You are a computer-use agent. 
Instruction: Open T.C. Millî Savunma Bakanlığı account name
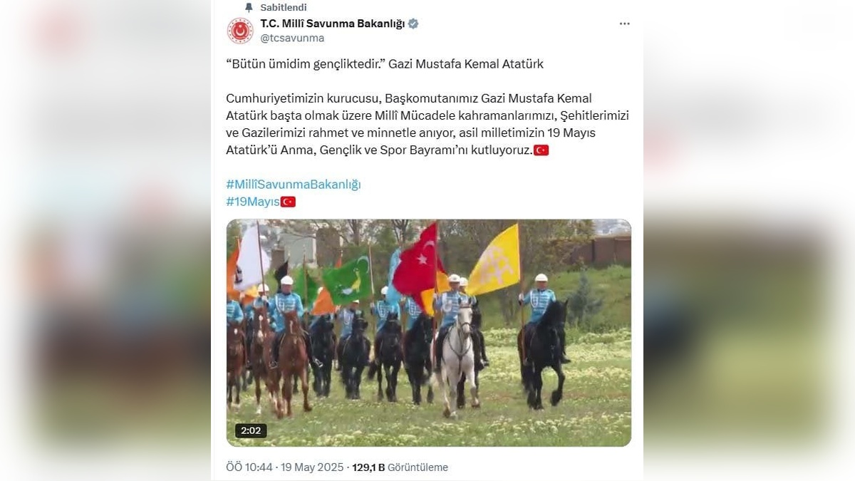[x=333, y=24]
